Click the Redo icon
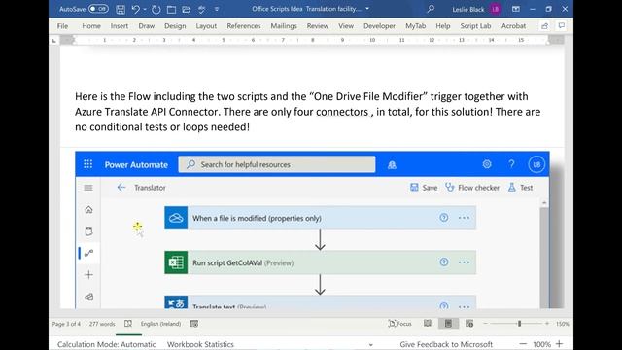The width and height of the screenshot is (622, 350). click(155, 9)
